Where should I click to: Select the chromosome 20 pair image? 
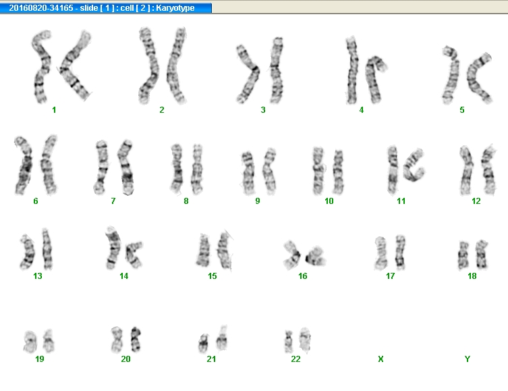click(125, 340)
